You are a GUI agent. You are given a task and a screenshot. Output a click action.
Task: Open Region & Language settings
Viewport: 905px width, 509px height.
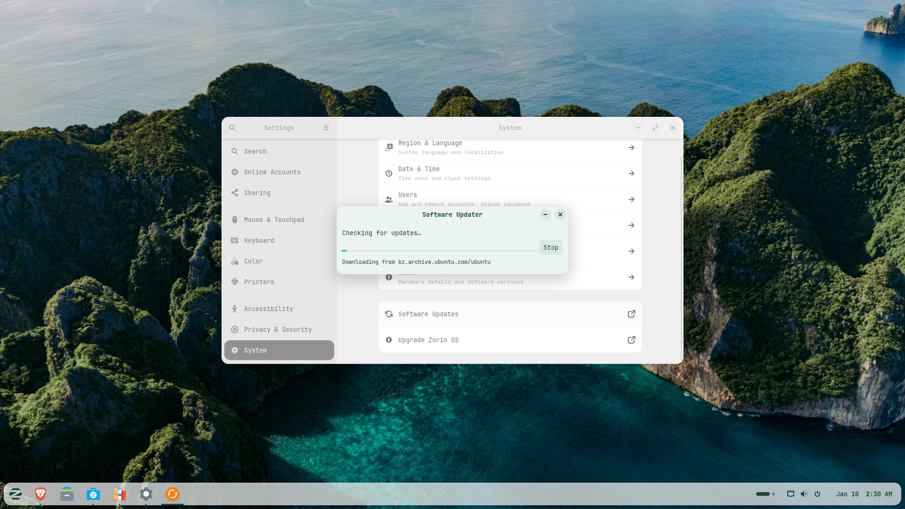510,147
